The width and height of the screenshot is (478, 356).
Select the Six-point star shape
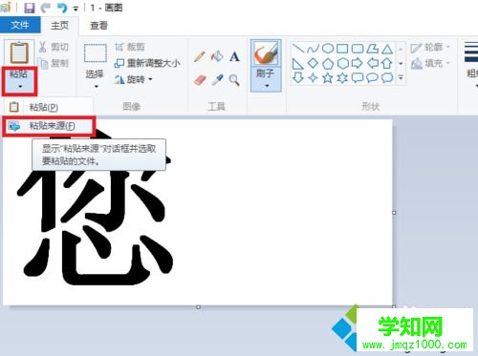pyautogui.click(x=342, y=78)
